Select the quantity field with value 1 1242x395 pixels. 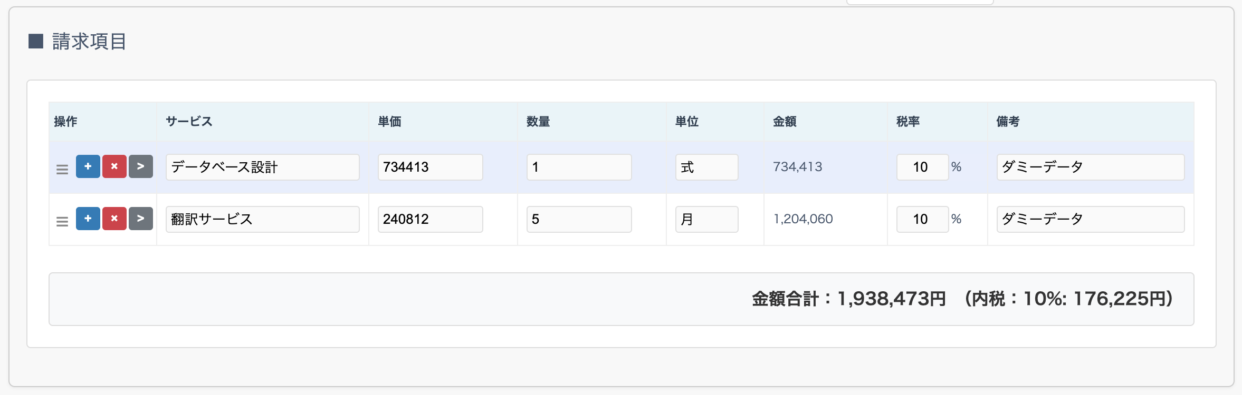[579, 167]
